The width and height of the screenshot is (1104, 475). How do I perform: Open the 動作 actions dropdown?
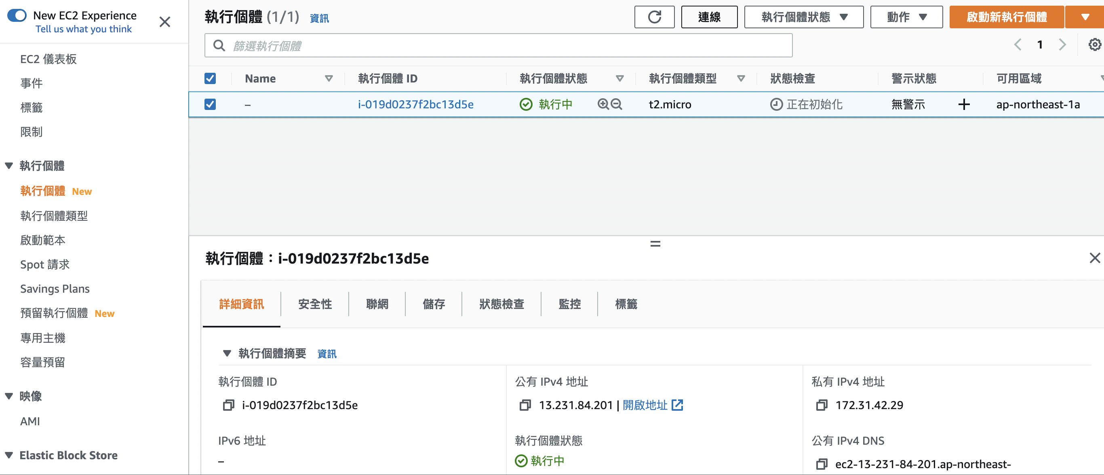(x=906, y=17)
